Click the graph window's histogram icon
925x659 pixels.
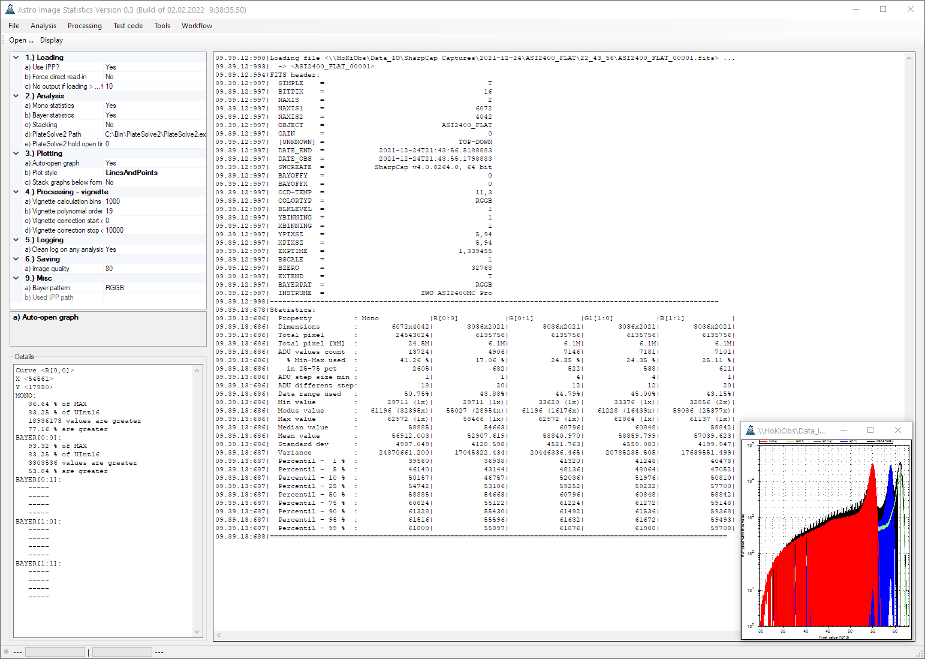point(750,430)
